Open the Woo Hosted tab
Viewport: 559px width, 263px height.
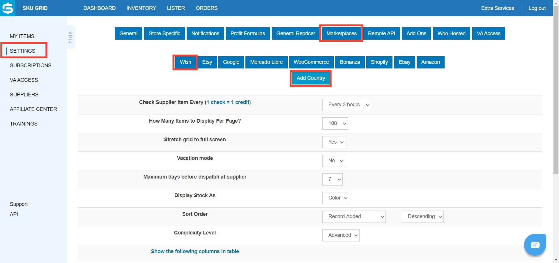452,33
